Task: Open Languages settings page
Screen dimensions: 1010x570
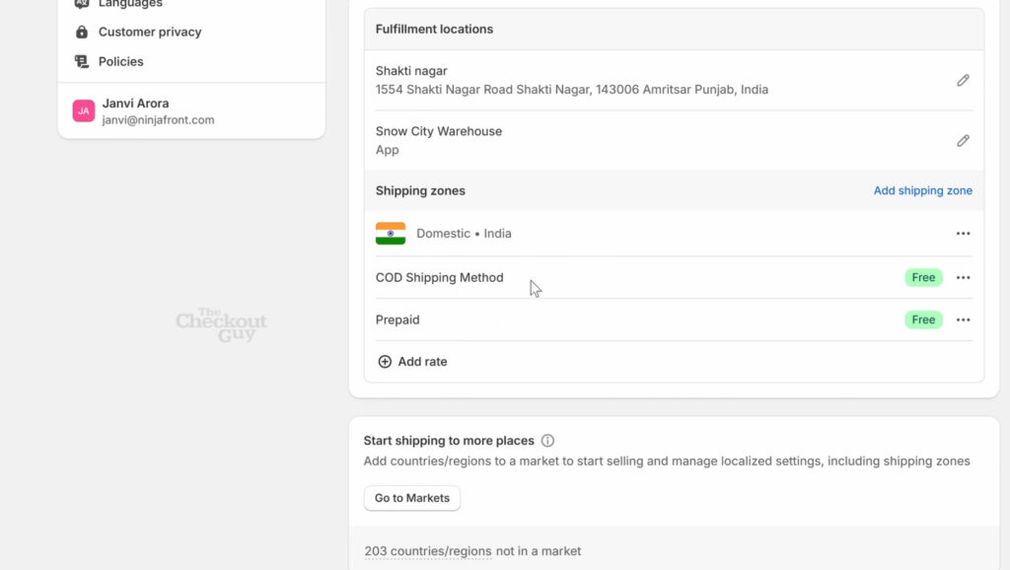Action: (130, 4)
